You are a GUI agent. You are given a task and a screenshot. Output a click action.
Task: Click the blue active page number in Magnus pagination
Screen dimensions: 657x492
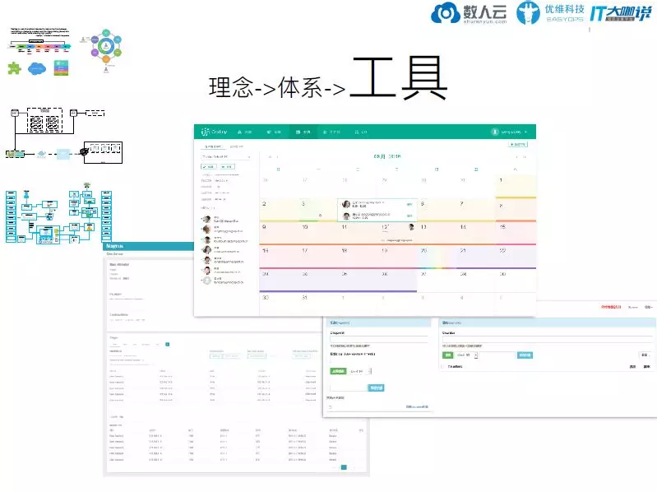pos(344,467)
